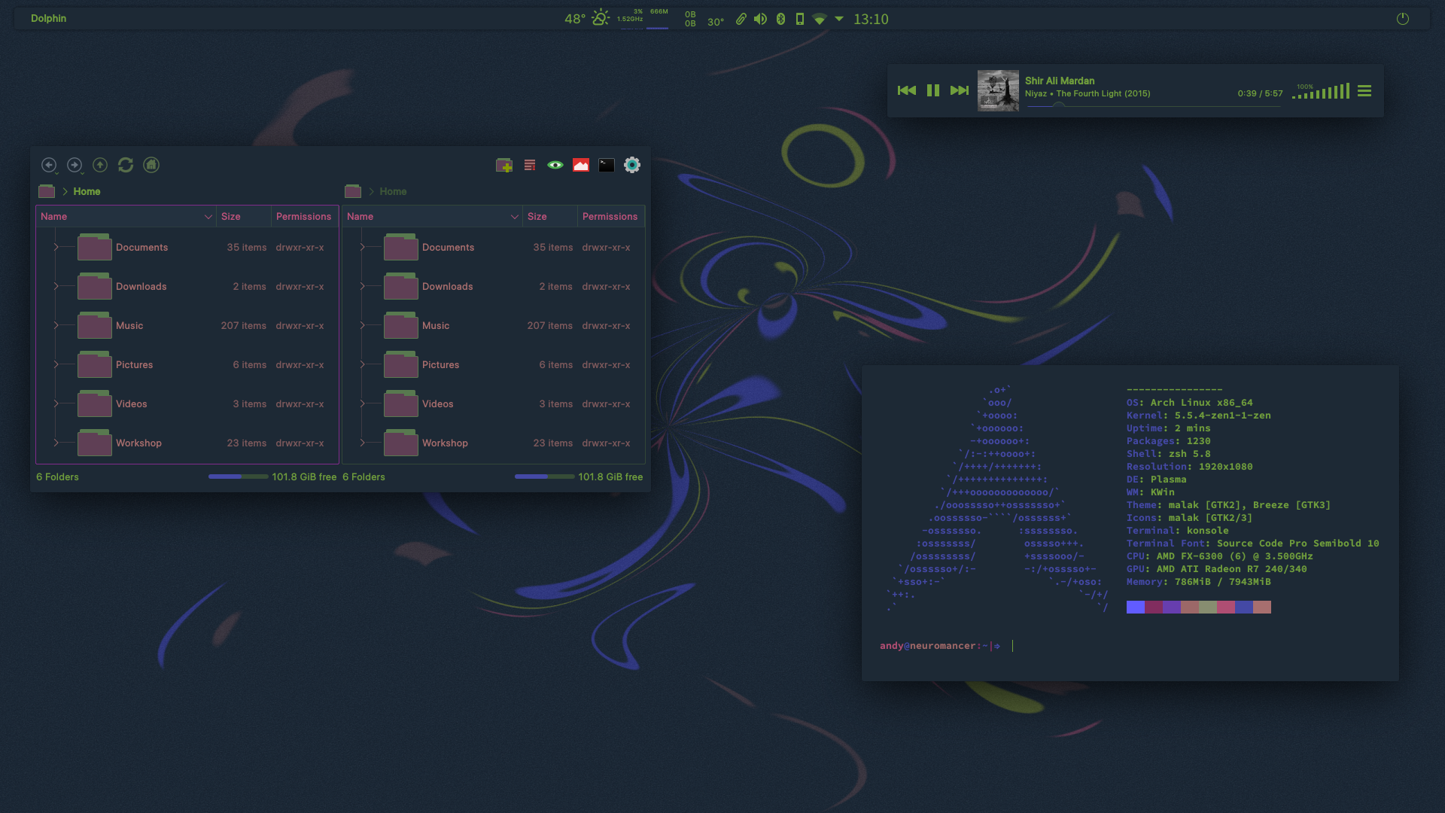Viewport: 1445px width, 813px height.
Task: Click the refresh icon in Dolphin toolbar
Action: pyautogui.click(x=126, y=165)
